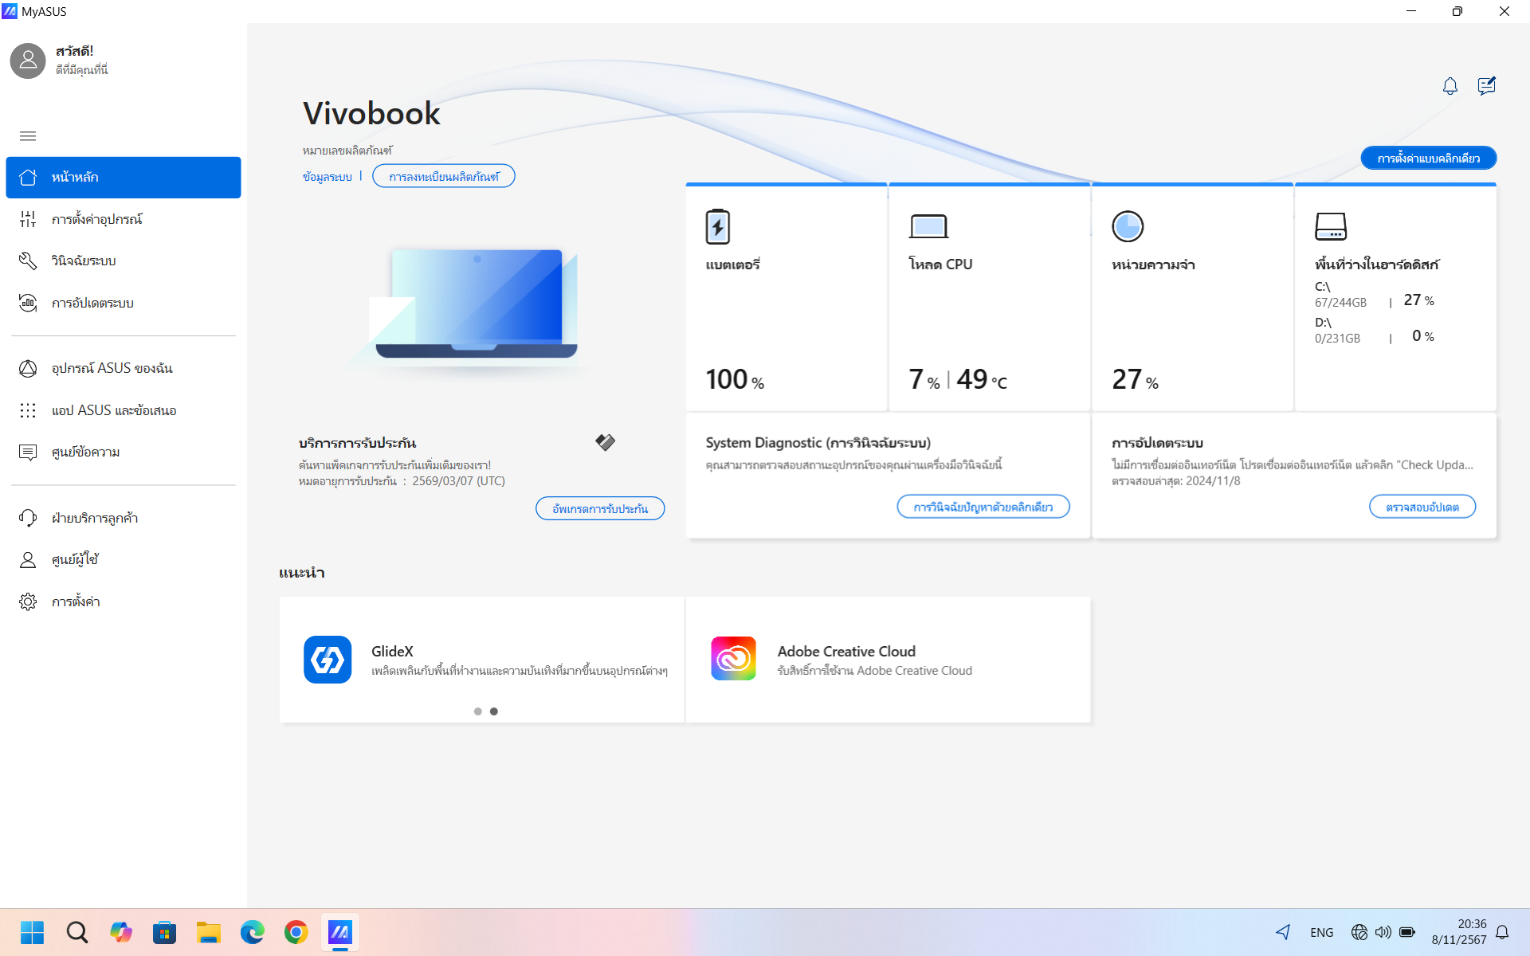Click การวินิจฉัยปัญหาด้วยคลิกเดียว button

983,507
